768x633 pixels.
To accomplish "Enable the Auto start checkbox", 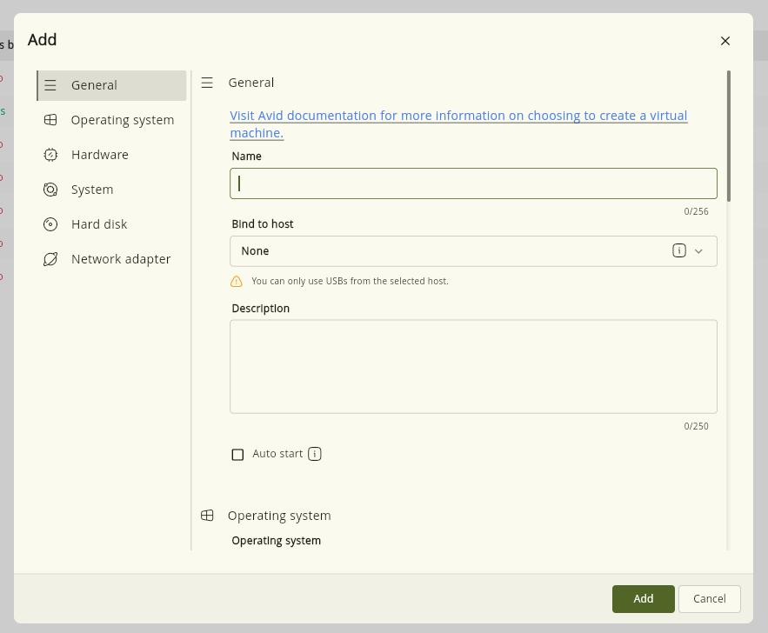I will 237,455.
